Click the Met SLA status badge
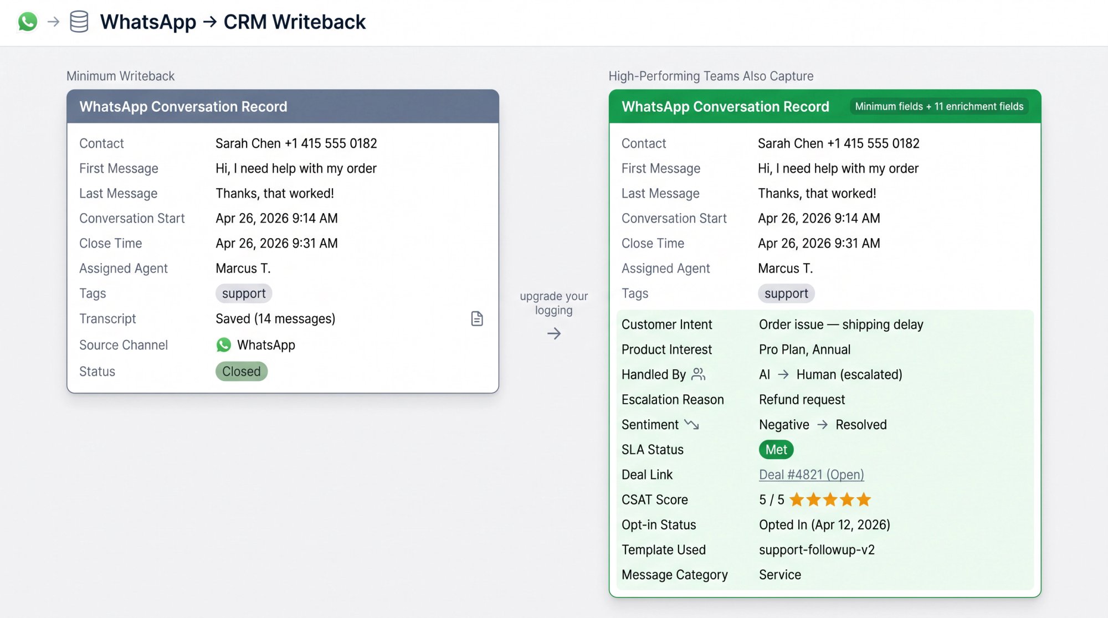 [x=776, y=449]
